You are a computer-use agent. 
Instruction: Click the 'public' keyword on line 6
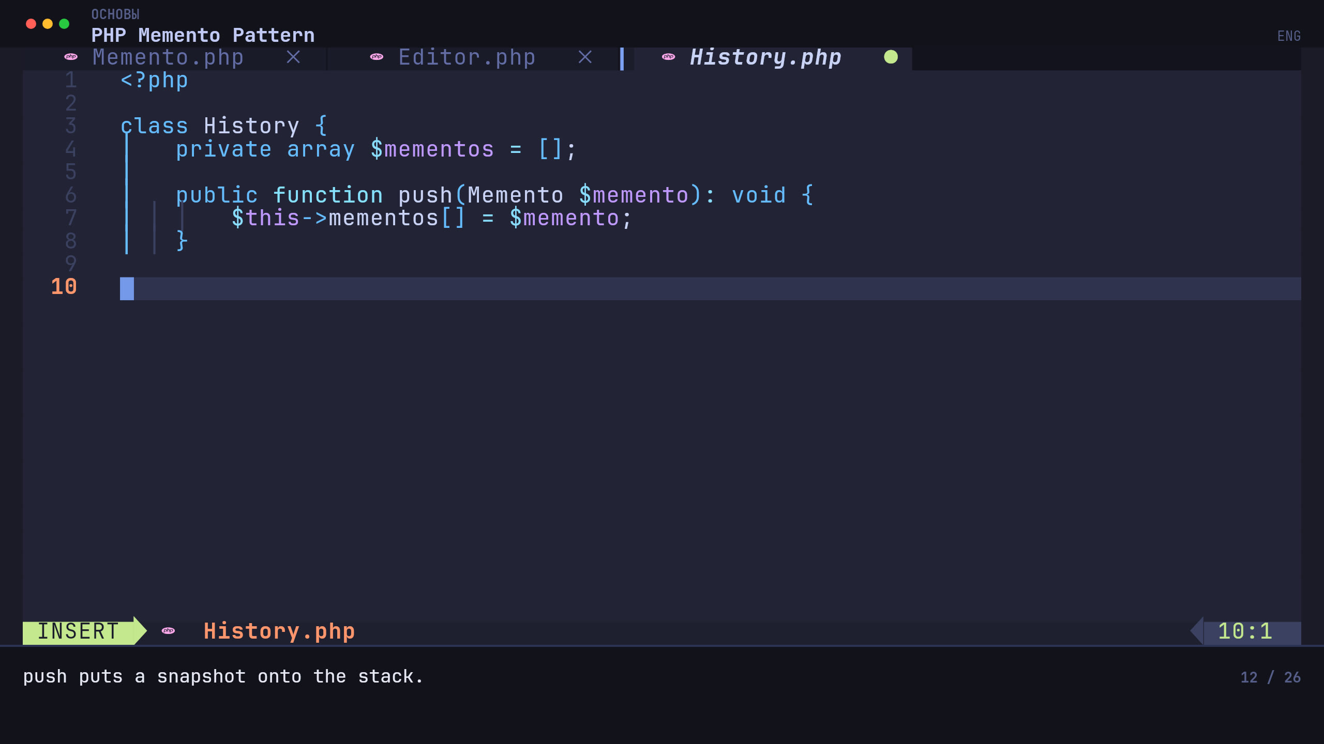click(217, 195)
